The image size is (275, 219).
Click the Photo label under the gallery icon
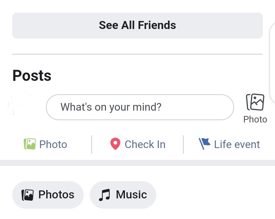point(255,119)
